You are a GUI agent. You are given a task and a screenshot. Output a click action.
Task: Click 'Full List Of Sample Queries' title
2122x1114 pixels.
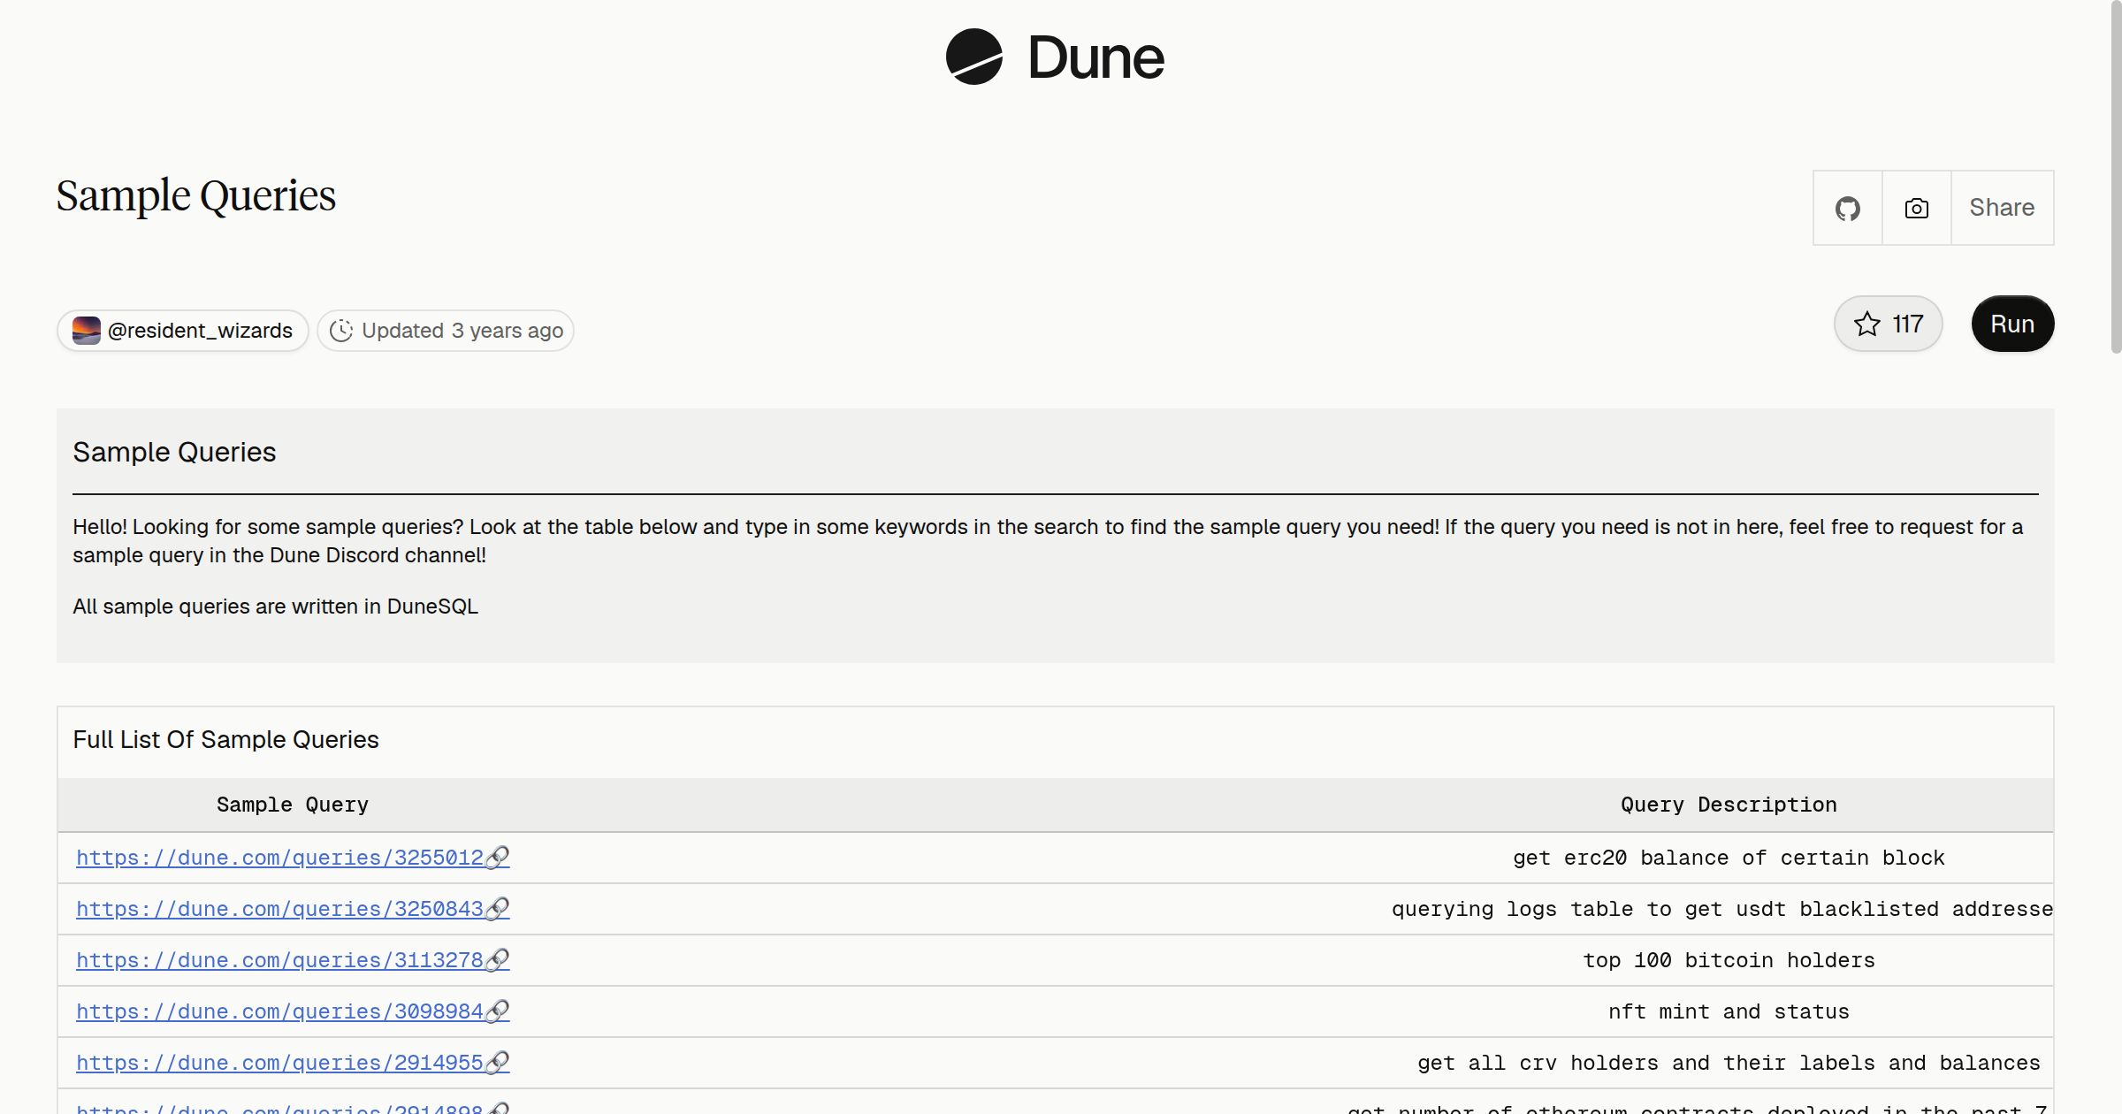pos(225,739)
